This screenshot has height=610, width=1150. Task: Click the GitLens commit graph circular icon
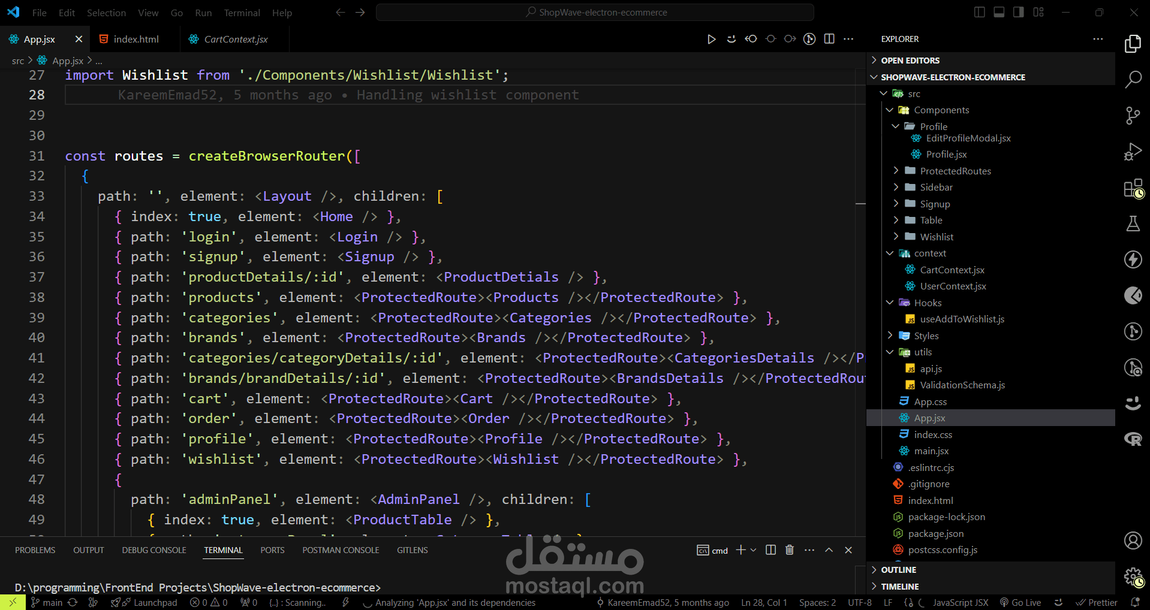coord(809,39)
